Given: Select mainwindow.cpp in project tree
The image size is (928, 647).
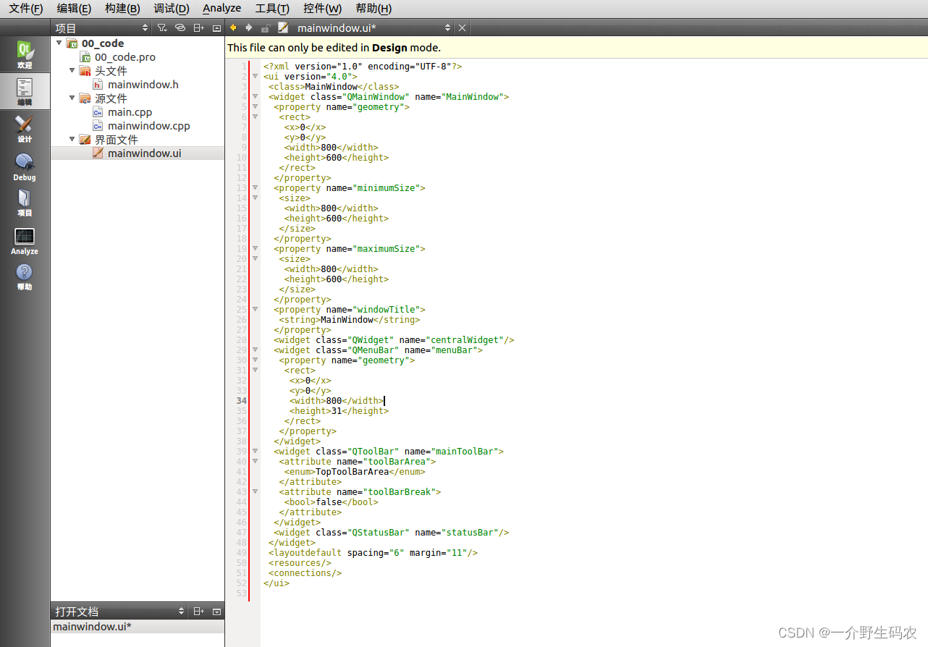Looking at the screenshot, I should (x=148, y=125).
